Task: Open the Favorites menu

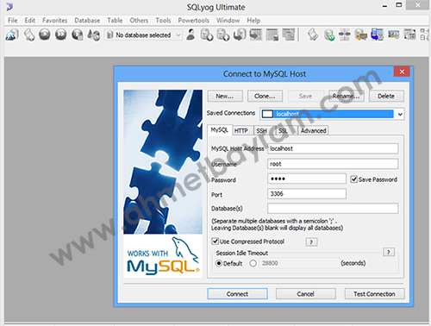Action: 55,21
